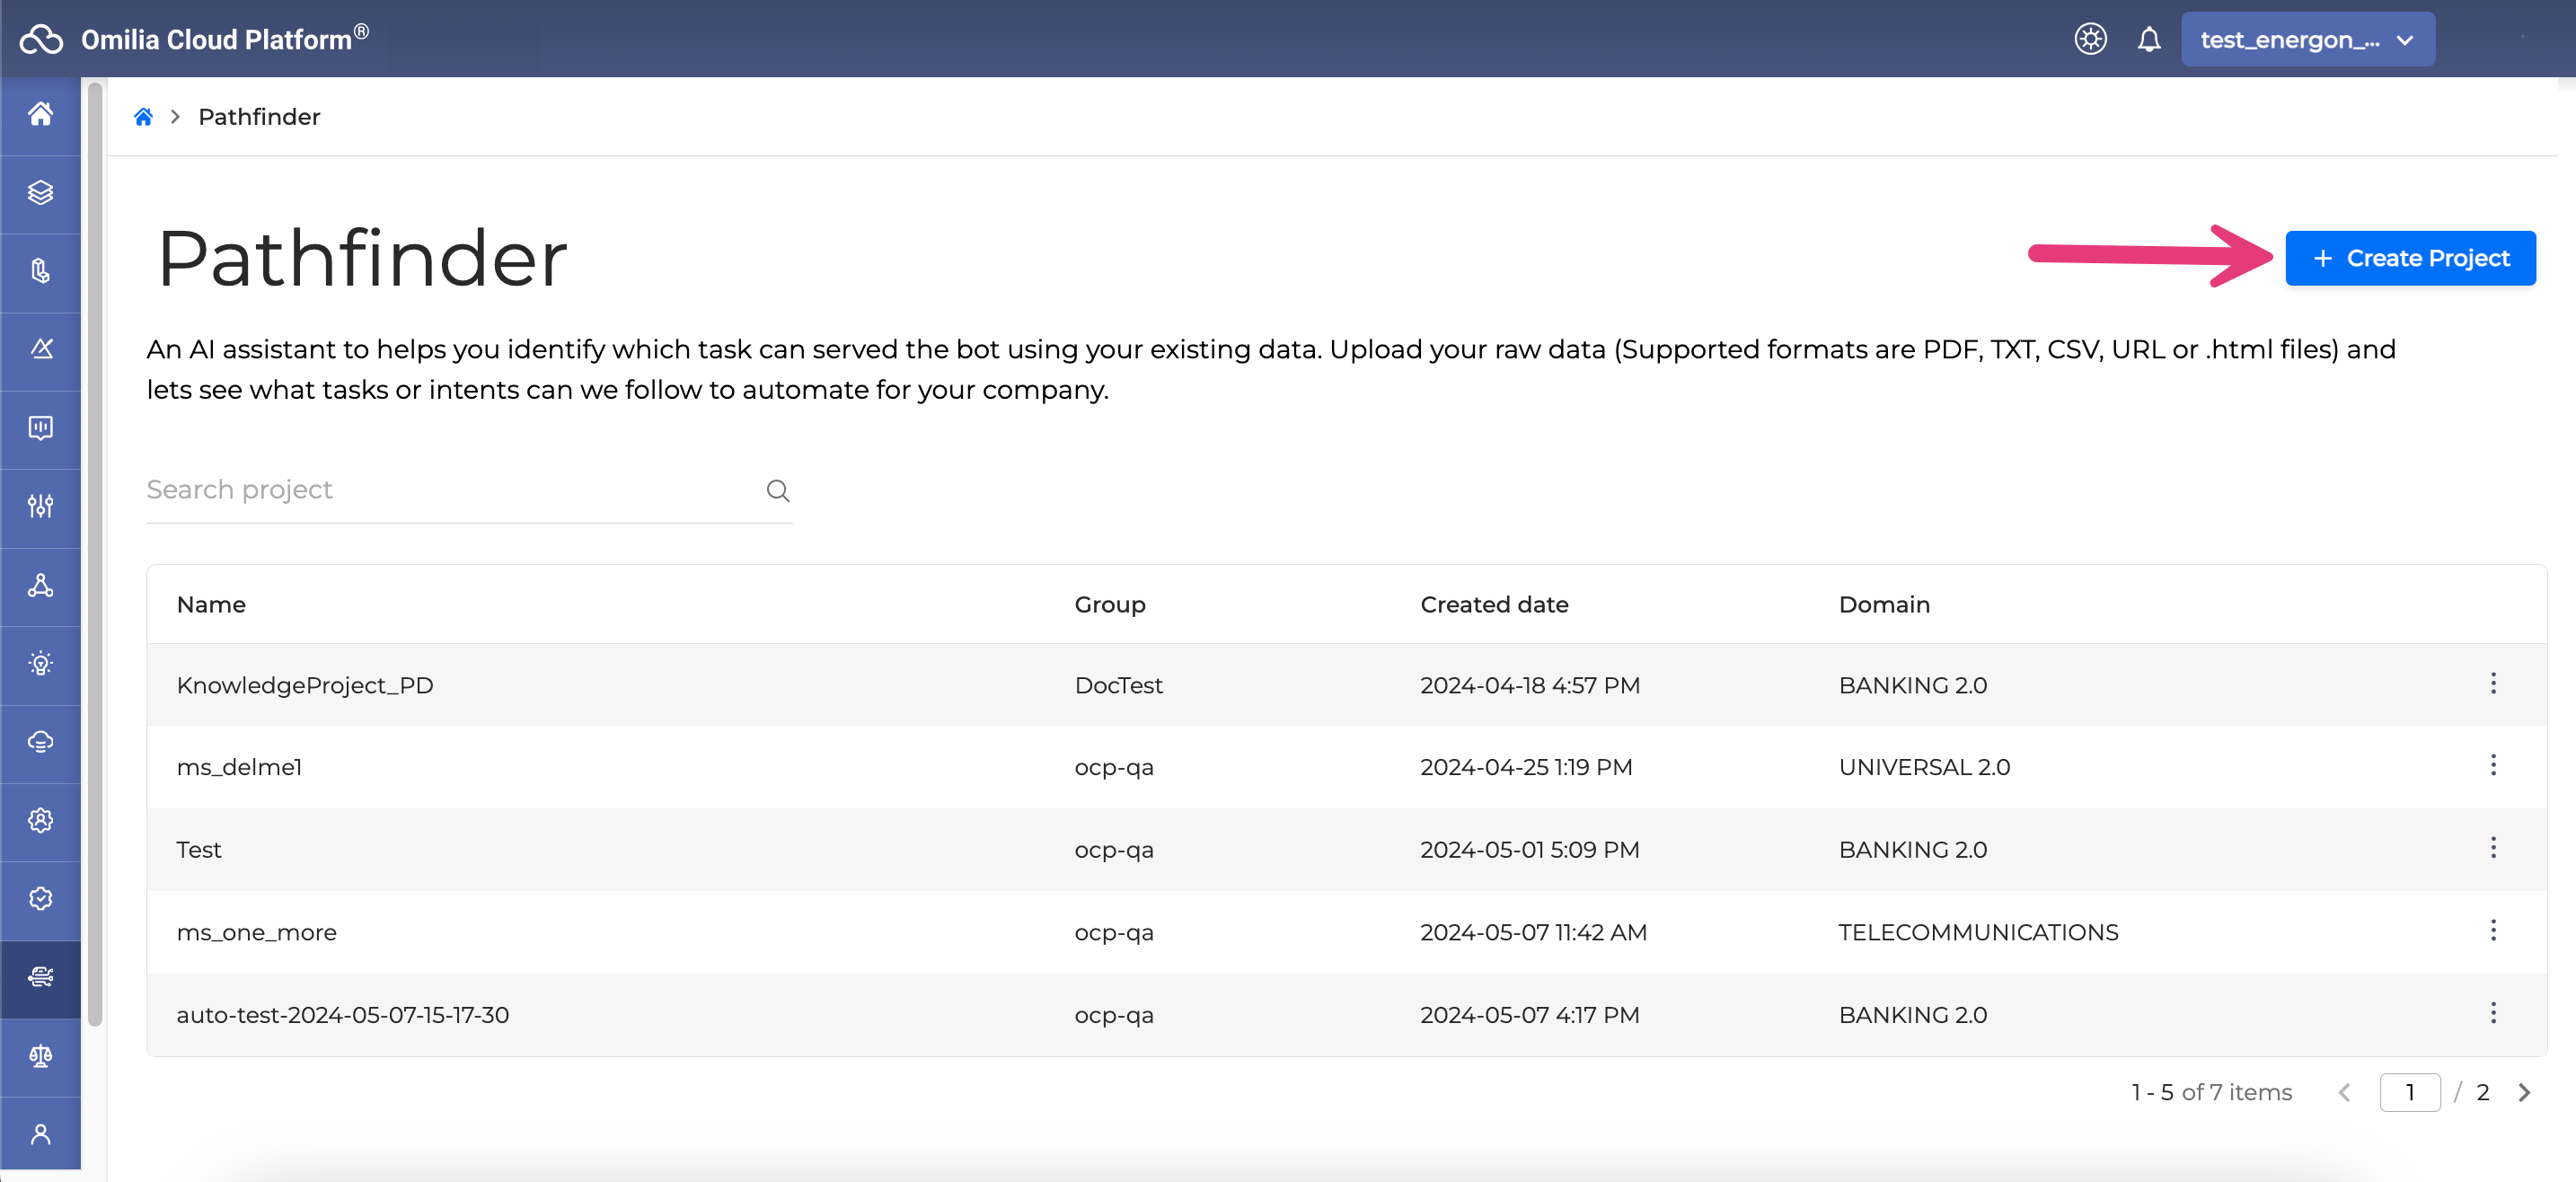Image resolution: width=2576 pixels, height=1182 pixels.
Task: Open the help wheel icon in header
Action: pos(2089,39)
